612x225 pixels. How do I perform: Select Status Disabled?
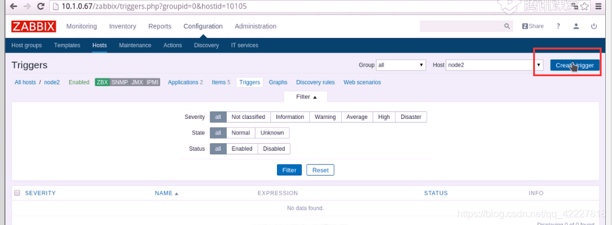coord(274,149)
